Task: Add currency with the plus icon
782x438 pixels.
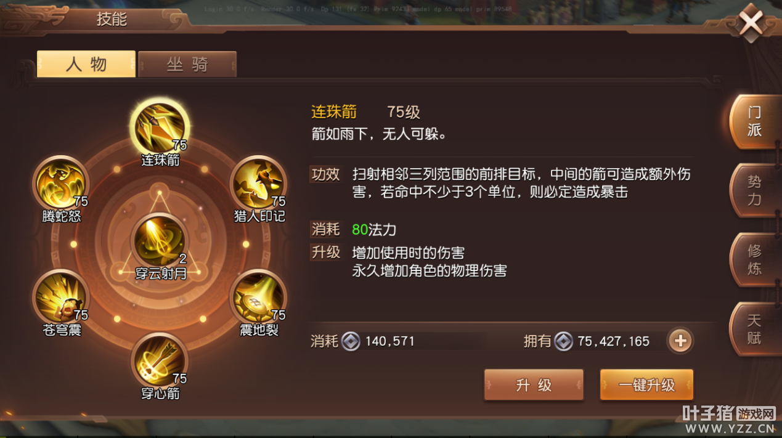Action: (680, 341)
